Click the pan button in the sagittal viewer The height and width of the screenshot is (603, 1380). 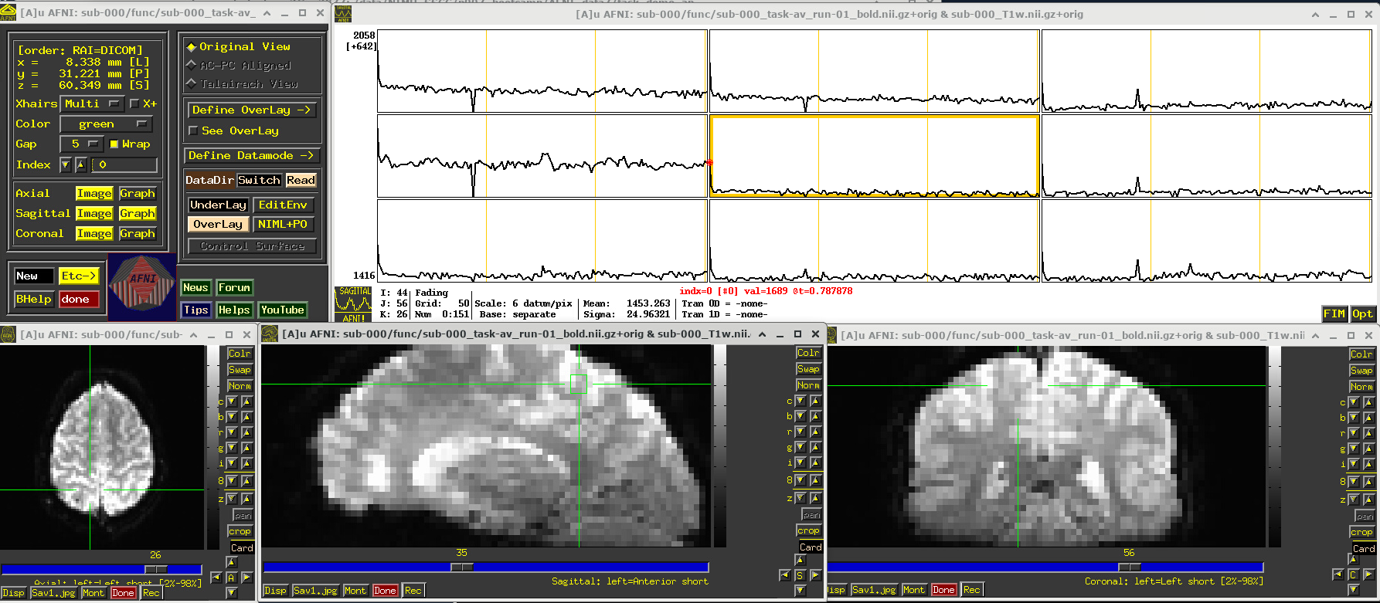(811, 515)
